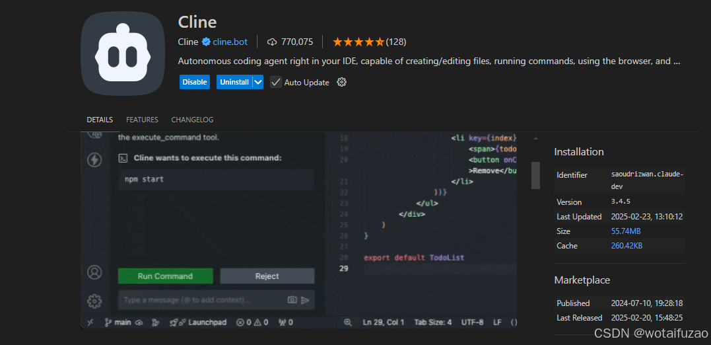This screenshot has width=711, height=345.
Task: Click the 'Cline' extension title heading
Action: point(197,22)
